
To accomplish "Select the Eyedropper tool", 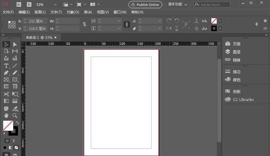I will [15, 109].
